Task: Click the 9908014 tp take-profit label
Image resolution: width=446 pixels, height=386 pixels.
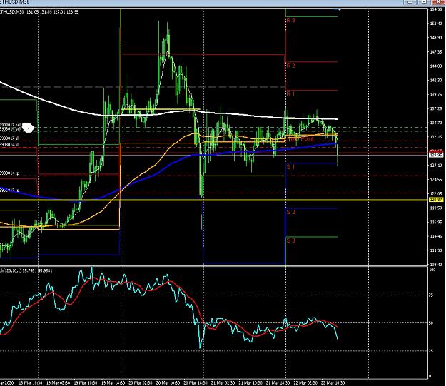Action: click(x=10, y=173)
